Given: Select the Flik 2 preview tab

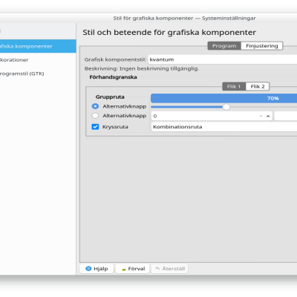Looking at the screenshot, I should pyautogui.click(x=258, y=86).
